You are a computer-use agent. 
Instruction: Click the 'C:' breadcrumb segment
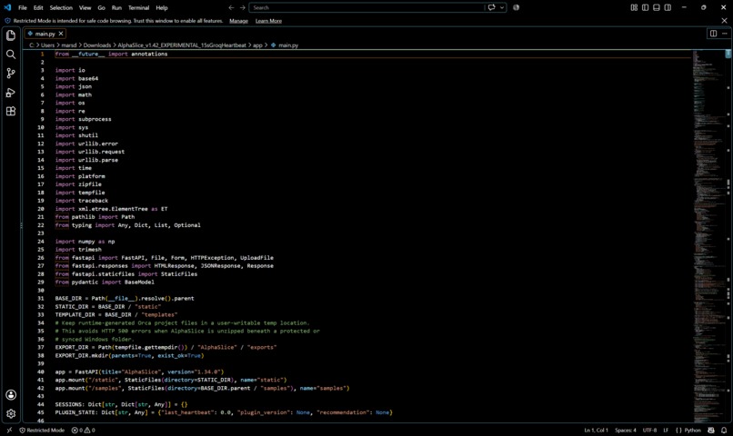pos(31,45)
